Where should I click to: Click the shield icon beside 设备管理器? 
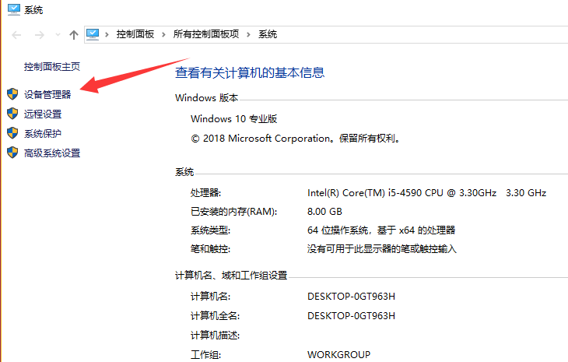point(12,94)
